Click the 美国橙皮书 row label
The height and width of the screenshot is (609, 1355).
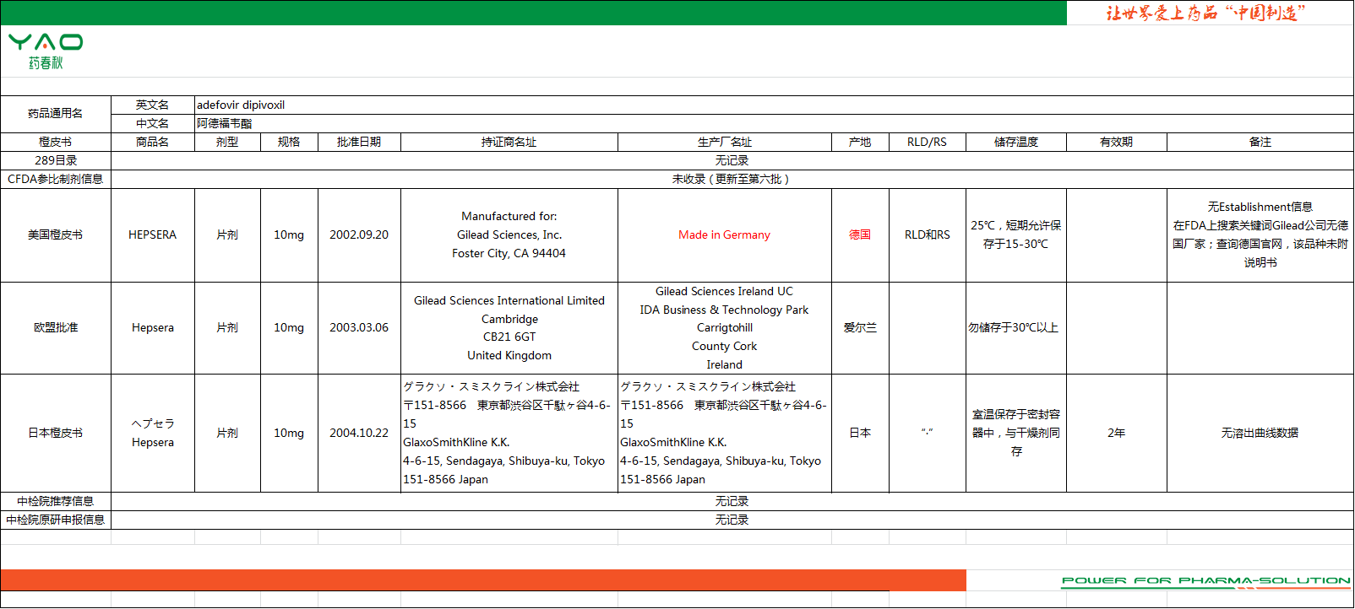(x=56, y=235)
